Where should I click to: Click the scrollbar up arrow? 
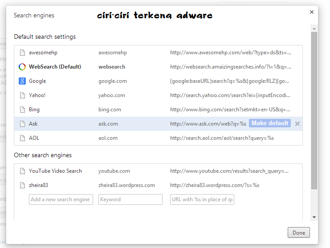[314, 28]
